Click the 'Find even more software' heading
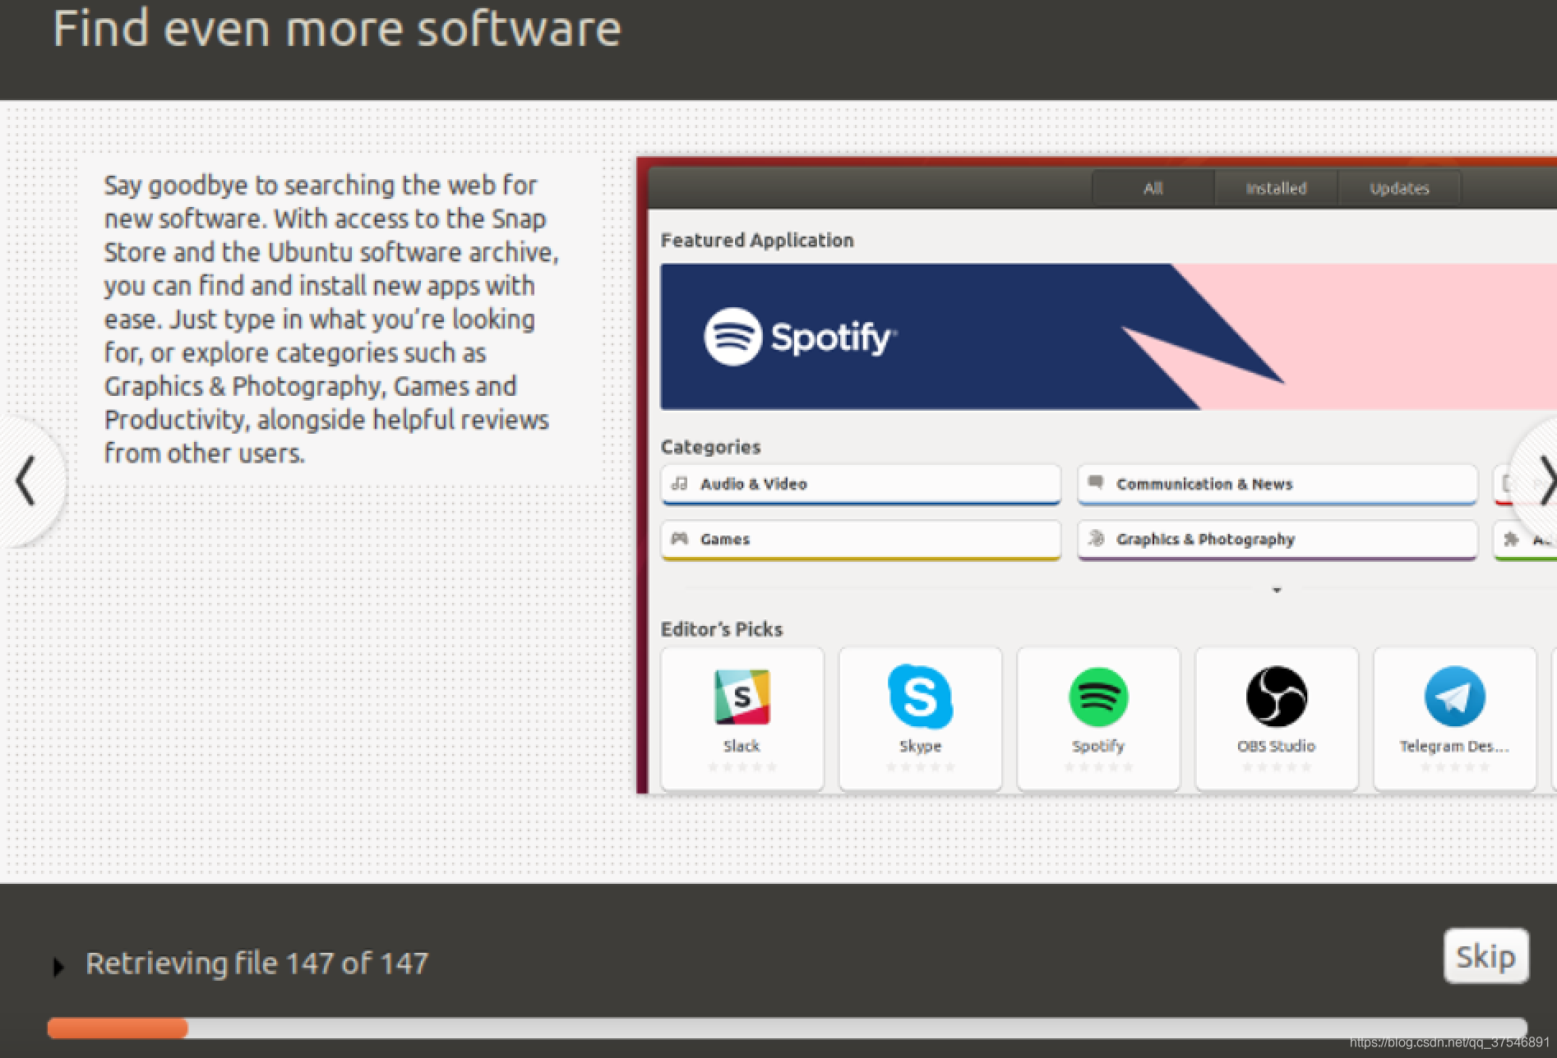This screenshot has height=1058, width=1557. pos(337,29)
